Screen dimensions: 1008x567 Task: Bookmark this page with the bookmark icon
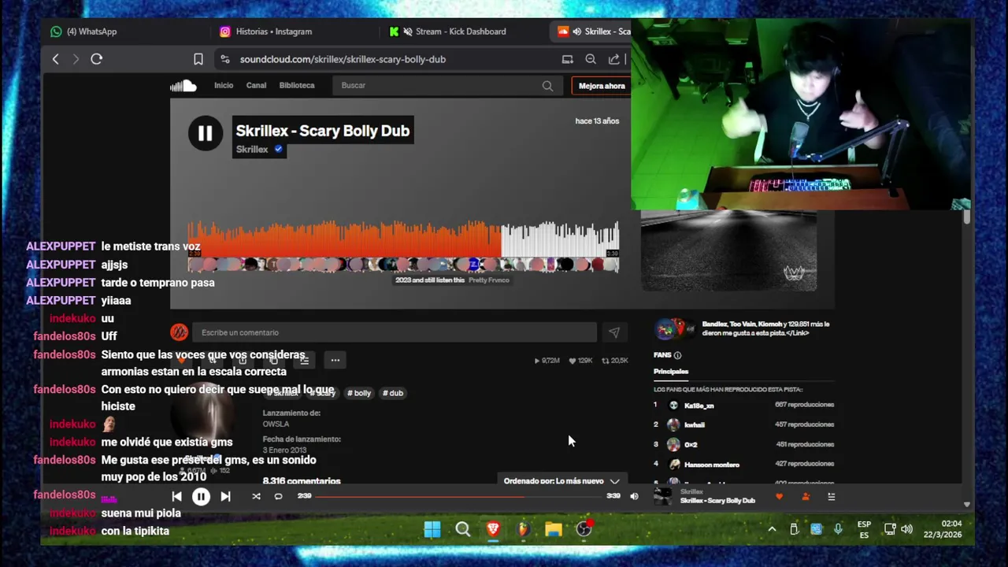click(x=198, y=59)
